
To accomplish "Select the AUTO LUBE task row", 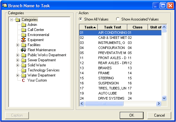I will [x=120, y=93].
